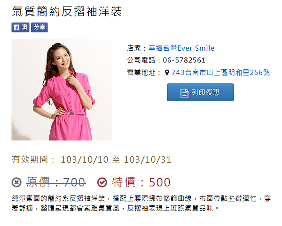Click the Facebook 讚 like button
The height and width of the screenshot is (226, 282).
pos(20,28)
